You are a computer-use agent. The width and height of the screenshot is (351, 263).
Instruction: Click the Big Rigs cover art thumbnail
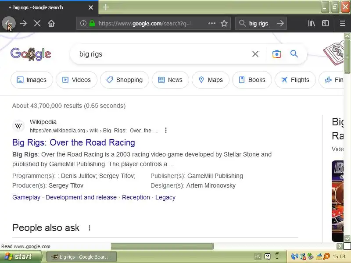point(337,201)
